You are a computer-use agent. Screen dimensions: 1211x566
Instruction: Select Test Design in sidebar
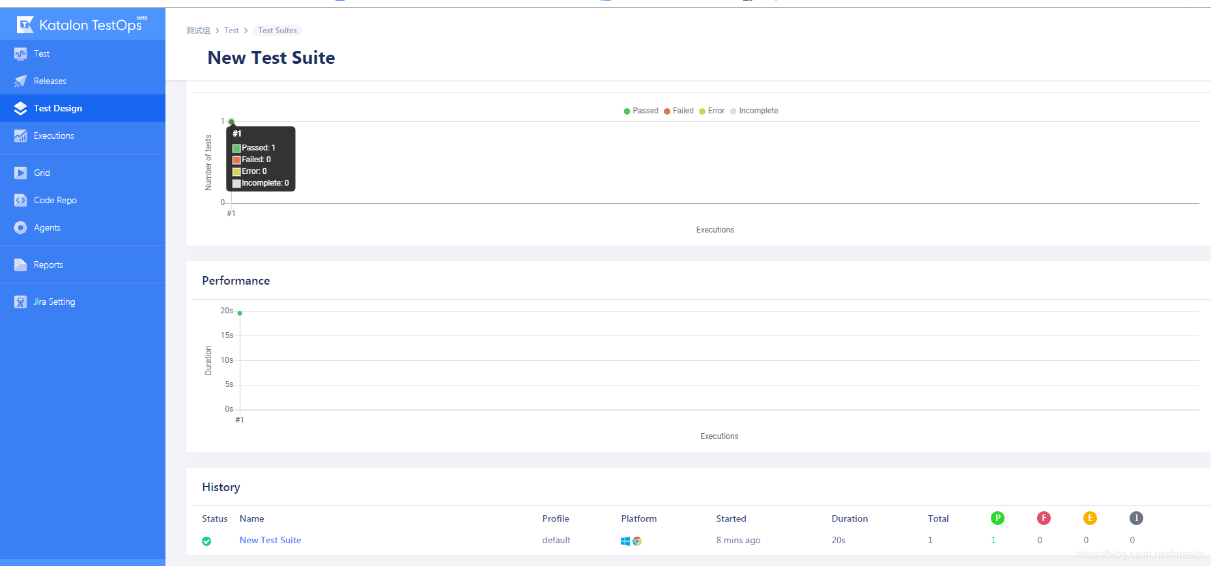tap(83, 108)
